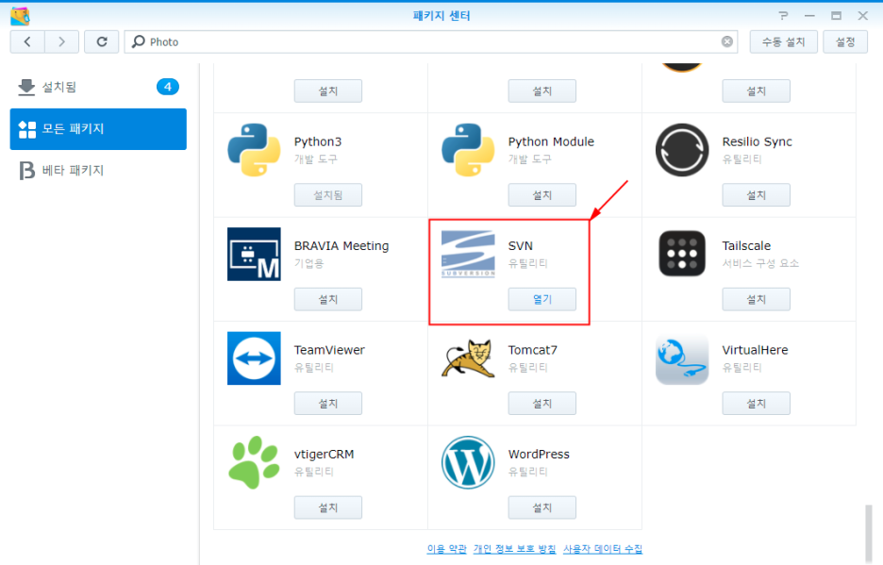The height and width of the screenshot is (565, 883).
Task: Open help with question mark icon
Action: (x=783, y=16)
